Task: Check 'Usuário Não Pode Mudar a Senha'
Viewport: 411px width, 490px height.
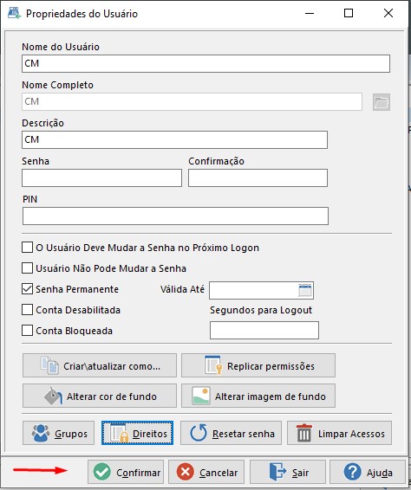Action: pos(27,268)
